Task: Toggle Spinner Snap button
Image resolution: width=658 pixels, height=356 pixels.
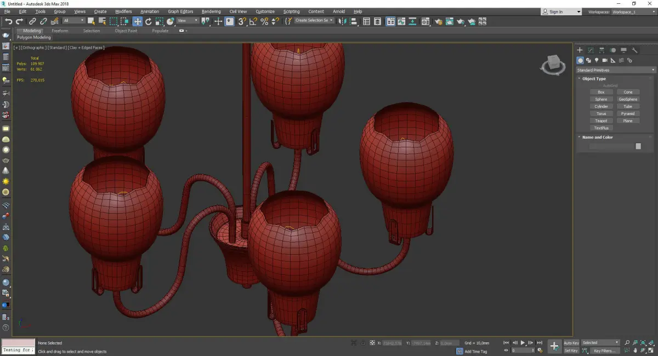Action: pyautogui.click(x=275, y=21)
